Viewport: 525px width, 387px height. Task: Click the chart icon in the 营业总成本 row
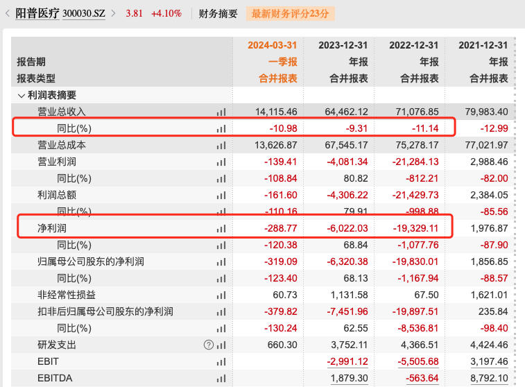(x=221, y=145)
